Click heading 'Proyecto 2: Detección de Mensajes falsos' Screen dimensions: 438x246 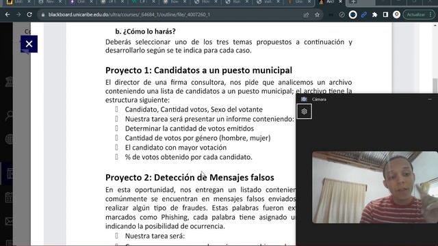pos(190,178)
